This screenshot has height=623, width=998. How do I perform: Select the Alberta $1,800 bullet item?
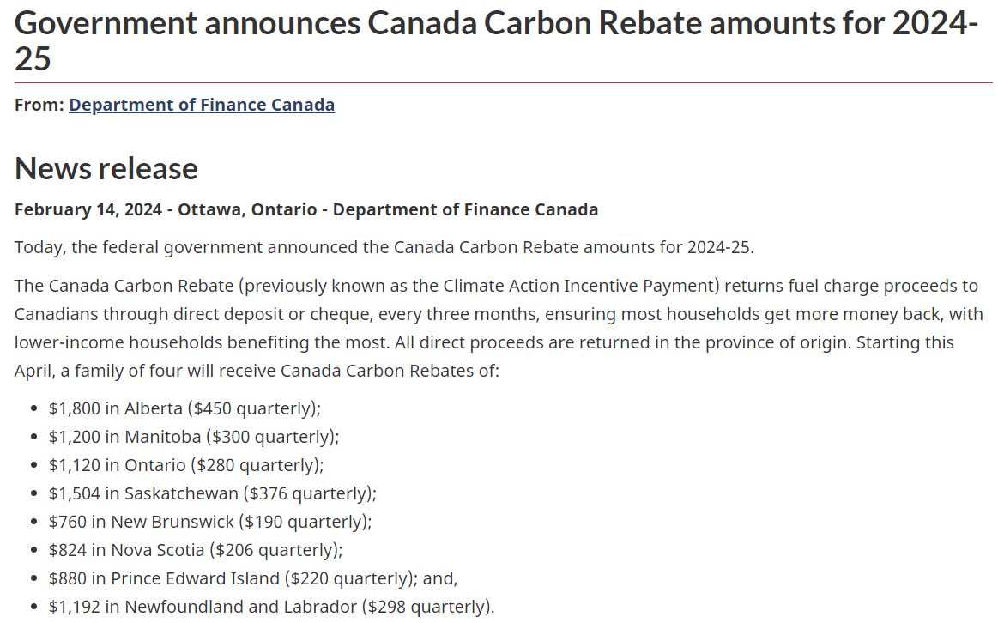click(184, 408)
